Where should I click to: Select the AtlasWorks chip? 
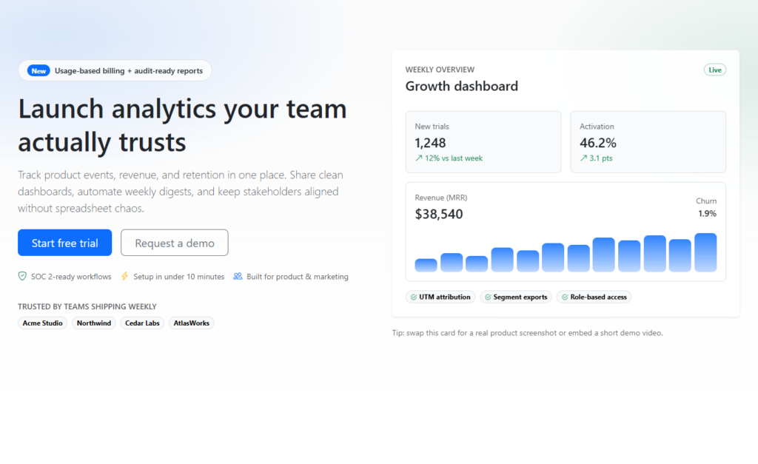pos(192,323)
